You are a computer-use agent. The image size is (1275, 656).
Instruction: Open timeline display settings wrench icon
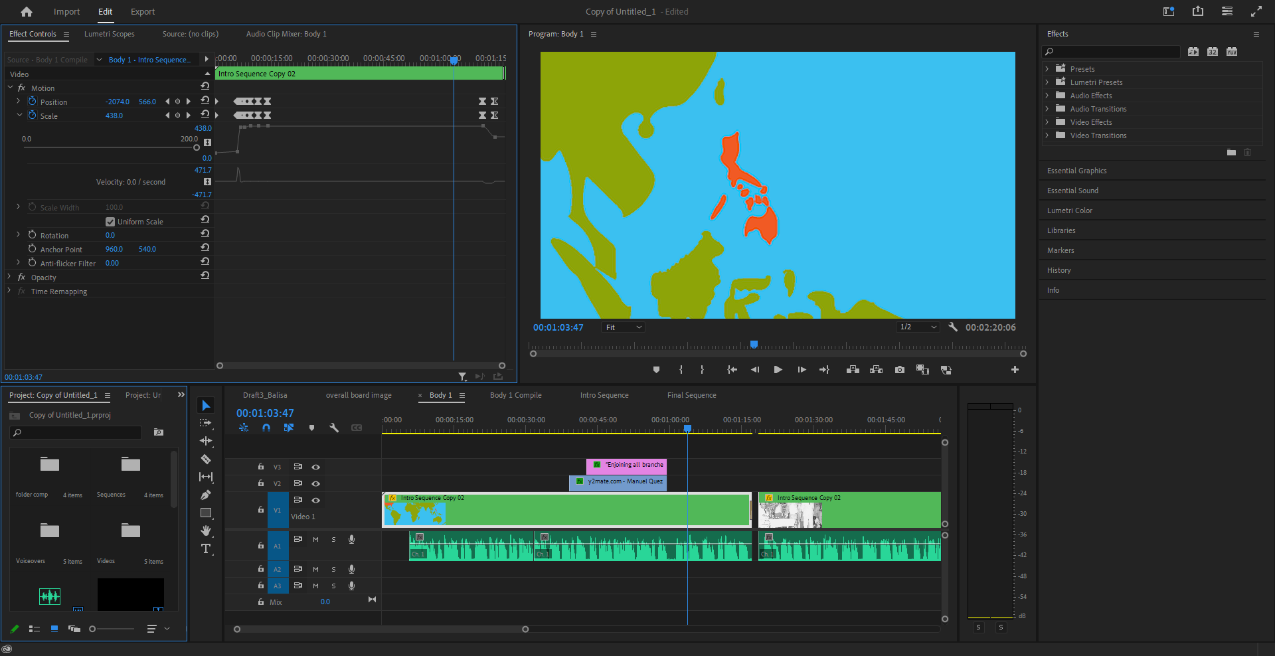[334, 428]
